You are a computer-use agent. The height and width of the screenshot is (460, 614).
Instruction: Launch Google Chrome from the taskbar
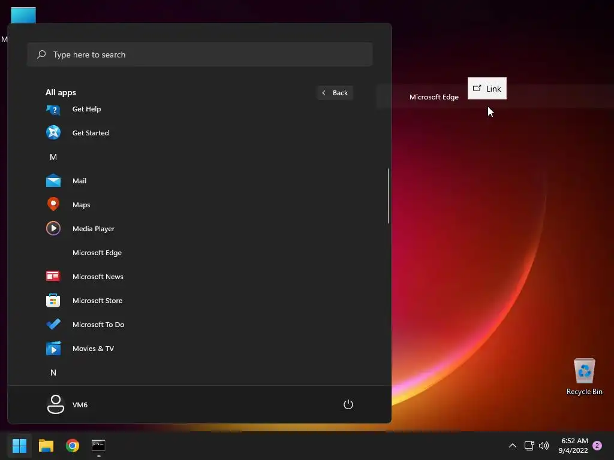point(73,446)
